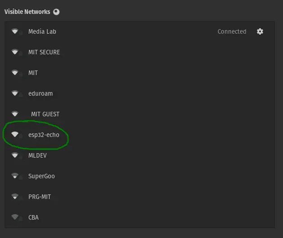The image size is (283, 238).
Task: Join the SuperGoo network
Action: pyautogui.click(x=41, y=176)
